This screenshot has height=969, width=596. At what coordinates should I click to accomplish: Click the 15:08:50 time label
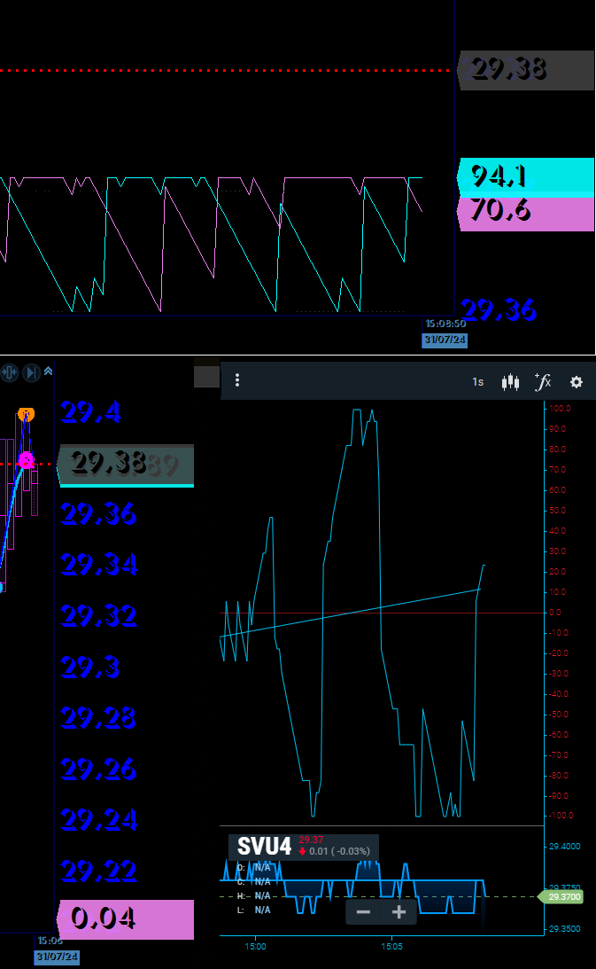click(x=445, y=324)
